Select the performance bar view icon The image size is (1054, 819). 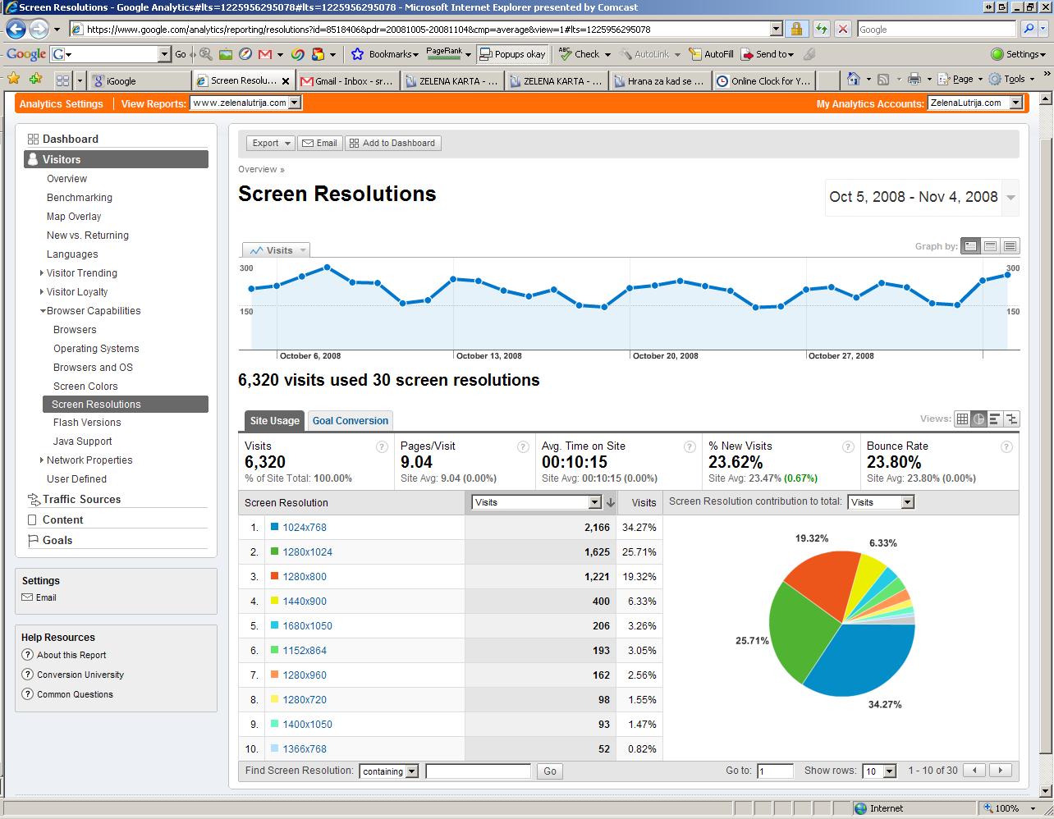[x=995, y=419]
